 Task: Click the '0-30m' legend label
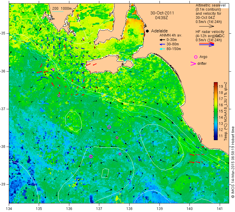click(172, 40)
